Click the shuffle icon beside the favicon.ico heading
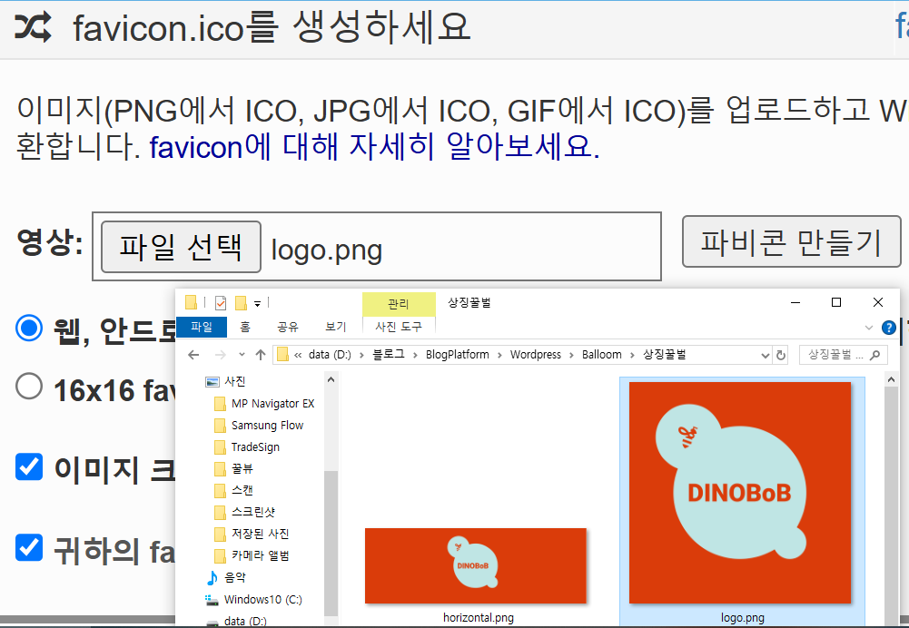 point(33,26)
